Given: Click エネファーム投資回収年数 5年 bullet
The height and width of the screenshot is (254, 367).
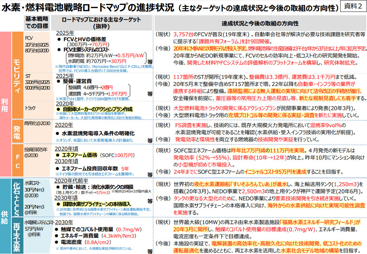Looking at the screenshot, I should pyautogui.click(x=92, y=168).
